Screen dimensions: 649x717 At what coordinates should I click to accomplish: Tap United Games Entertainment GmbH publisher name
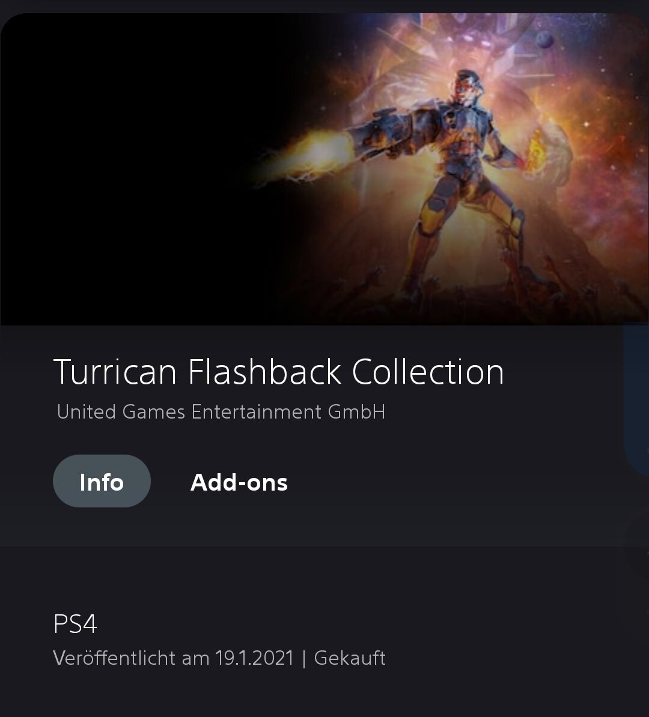pos(221,411)
